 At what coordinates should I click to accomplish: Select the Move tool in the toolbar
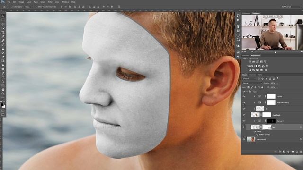[x=3, y=16]
